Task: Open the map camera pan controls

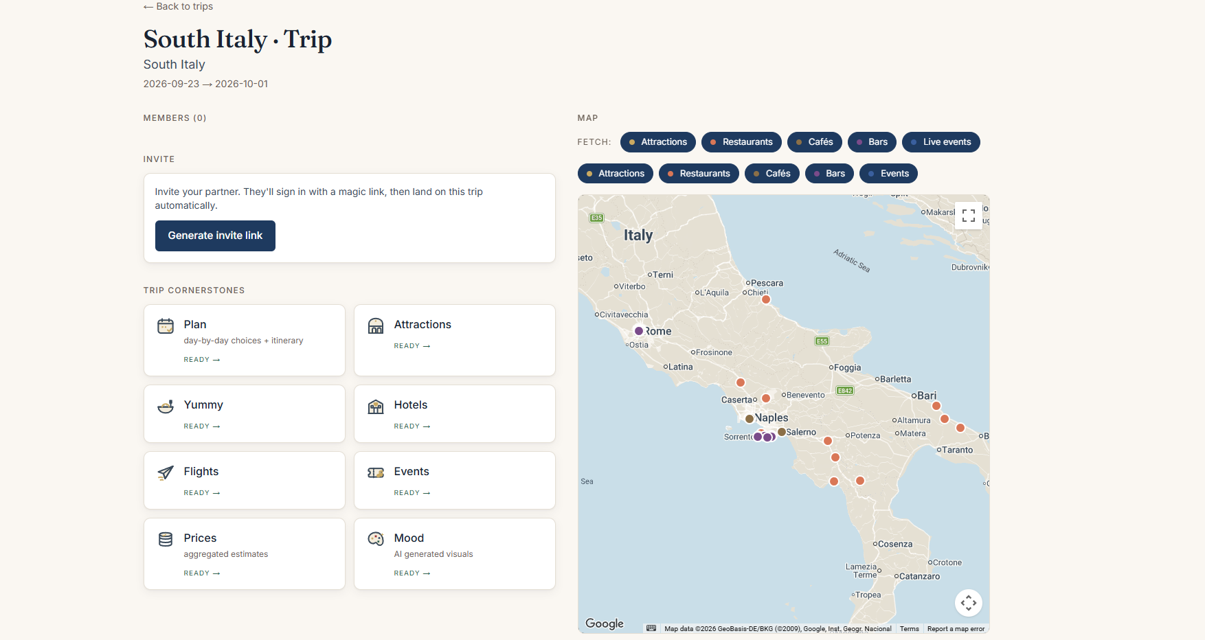Action: 969,603
